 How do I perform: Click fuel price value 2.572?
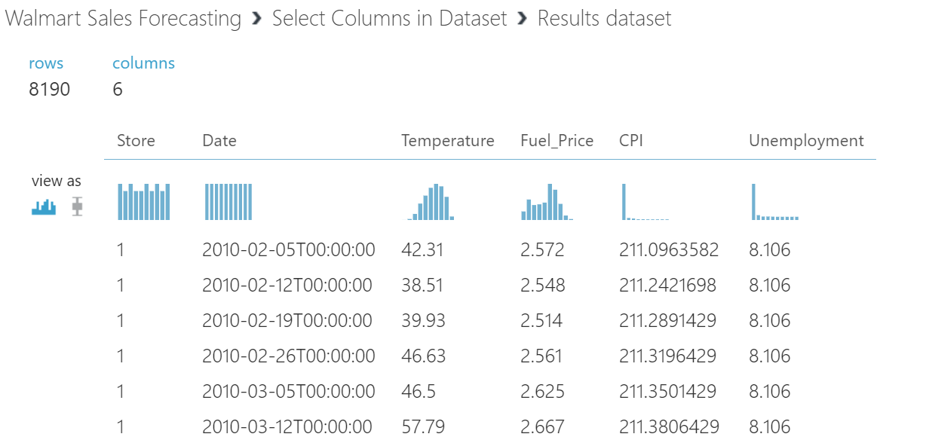542,249
